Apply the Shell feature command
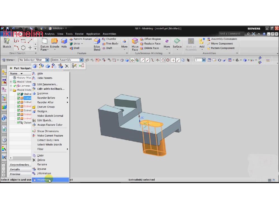 pos(74,48)
